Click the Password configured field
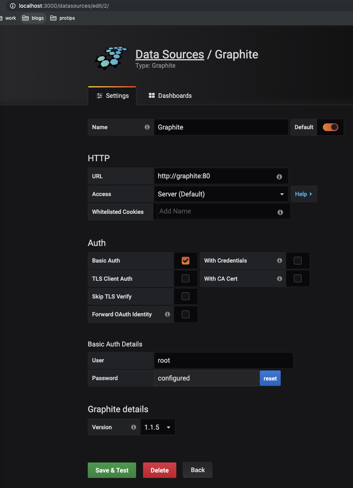 click(x=207, y=378)
